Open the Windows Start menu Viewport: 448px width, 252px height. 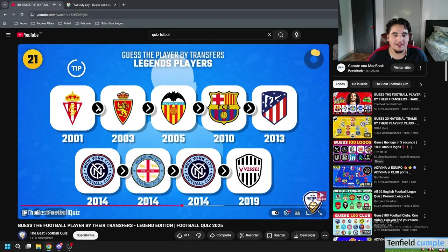click(7, 246)
